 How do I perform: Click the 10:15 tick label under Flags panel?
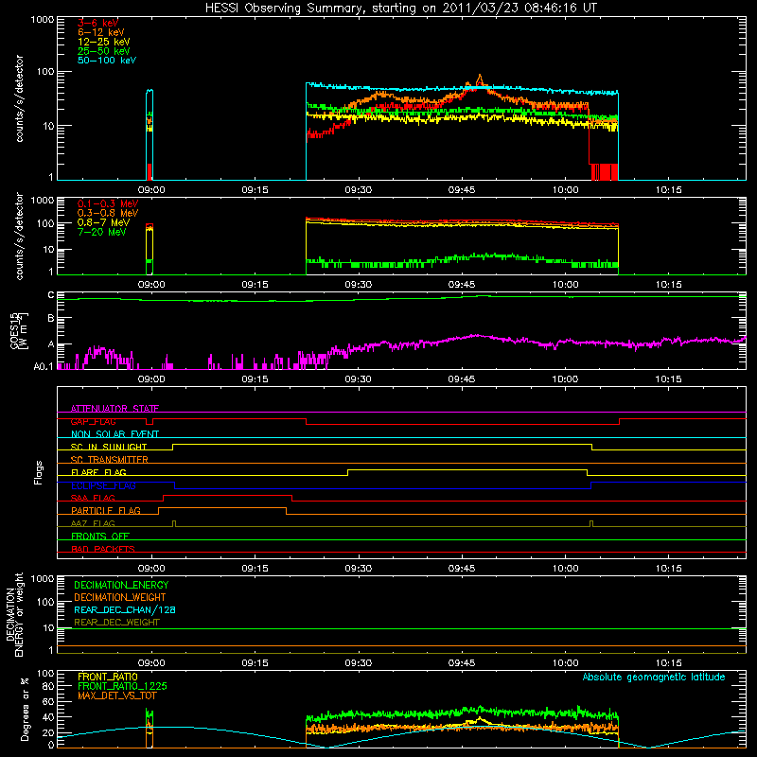[669, 569]
